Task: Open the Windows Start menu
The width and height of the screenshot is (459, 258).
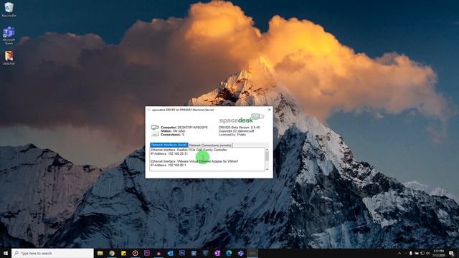Action: click(x=6, y=253)
